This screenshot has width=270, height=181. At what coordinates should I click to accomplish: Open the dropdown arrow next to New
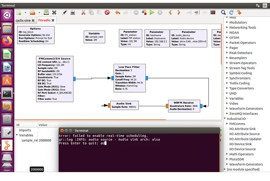(25, 12)
